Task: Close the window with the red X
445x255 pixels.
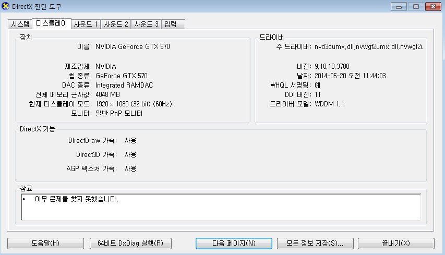Action: (432, 7)
